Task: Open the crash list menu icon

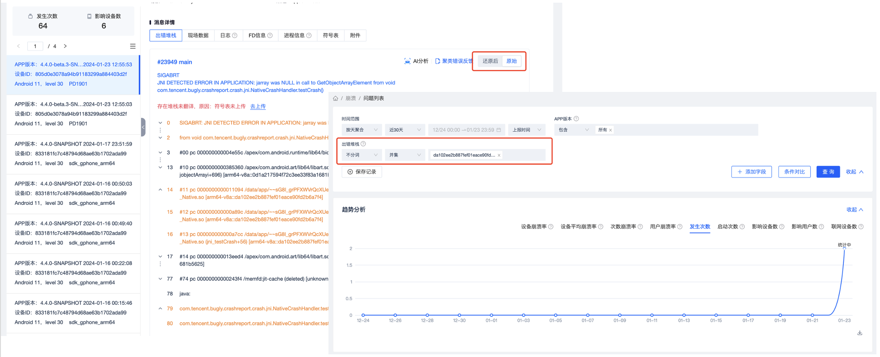Action: click(x=133, y=46)
